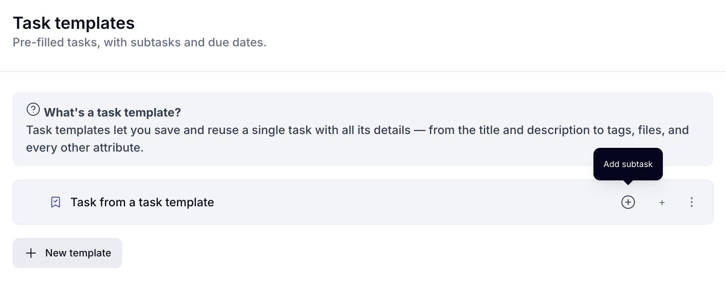Click the 'Task templates' page heading
Image resolution: width=726 pixels, height=299 pixels.
pyautogui.click(x=74, y=23)
